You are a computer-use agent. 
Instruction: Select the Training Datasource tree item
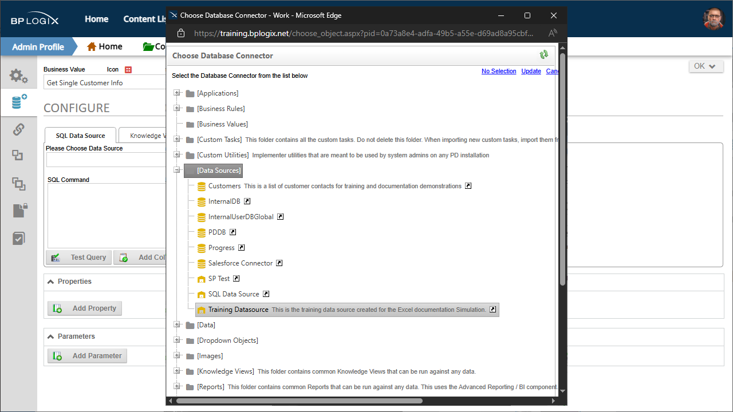pos(347,310)
